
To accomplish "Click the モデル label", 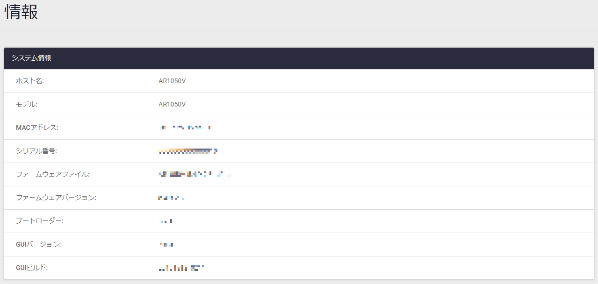I will pos(26,104).
